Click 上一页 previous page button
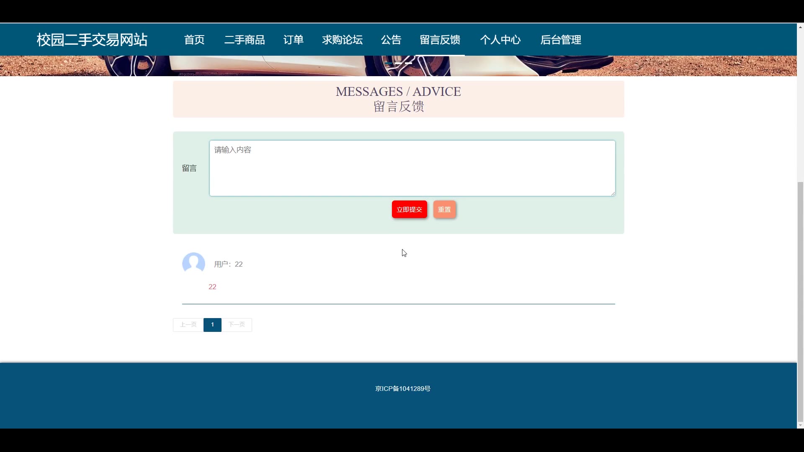The height and width of the screenshot is (452, 804). [188, 325]
